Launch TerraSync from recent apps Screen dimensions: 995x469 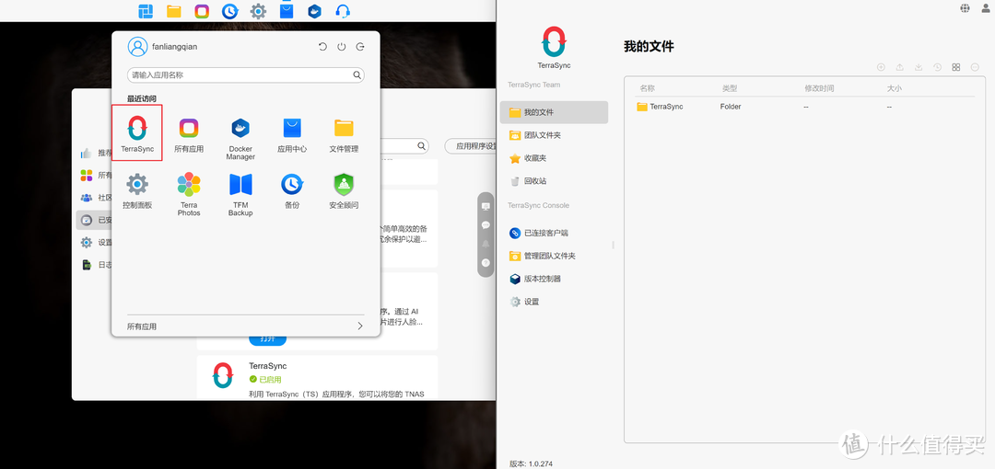[x=137, y=133]
